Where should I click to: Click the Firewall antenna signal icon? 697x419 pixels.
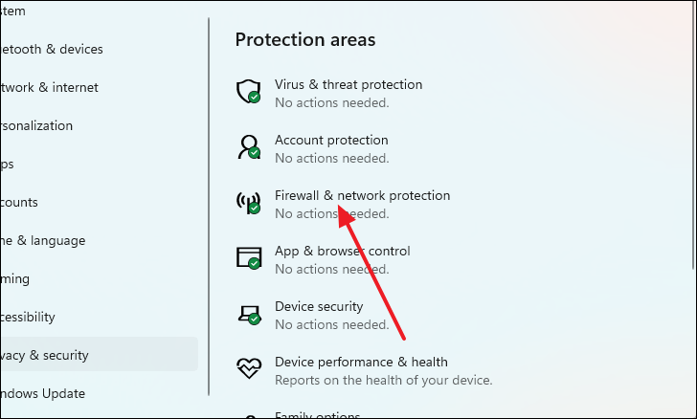tap(249, 203)
